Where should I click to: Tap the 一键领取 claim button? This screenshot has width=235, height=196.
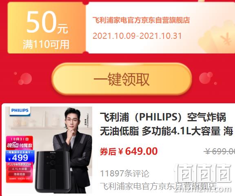(122, 79)
